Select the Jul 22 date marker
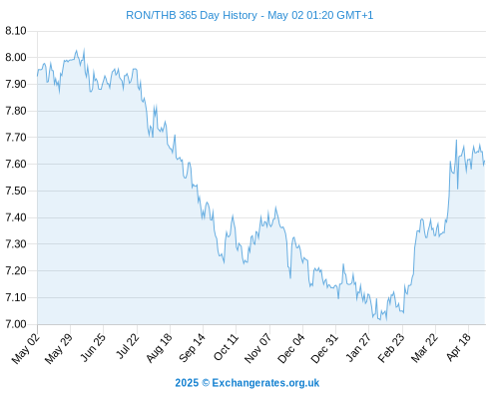 (x=127, y=346)
